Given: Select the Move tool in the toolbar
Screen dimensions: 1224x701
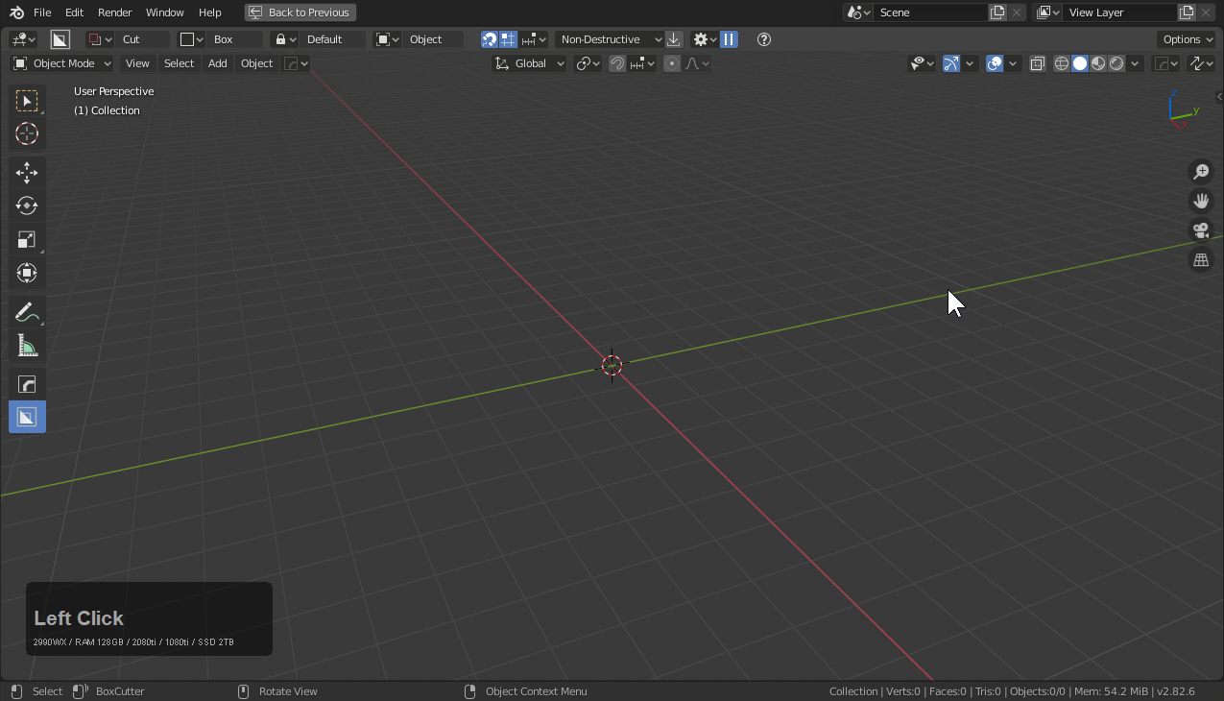Looking at the screenshot, I should coord(27,173).
